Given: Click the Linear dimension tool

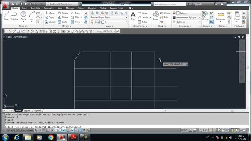Looking at the screenshot, I should pos(143,13).
